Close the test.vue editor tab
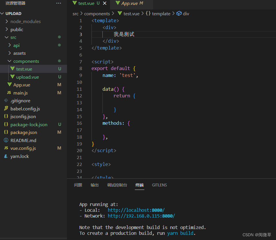 tap(105, 3)
